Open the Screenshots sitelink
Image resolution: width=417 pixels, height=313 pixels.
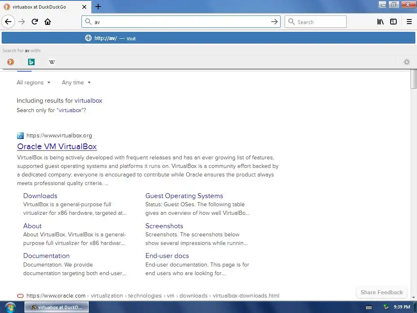coord(164,226)
